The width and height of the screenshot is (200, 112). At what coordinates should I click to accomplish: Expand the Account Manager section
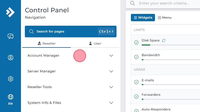pyautogui.click(x=111, y=56)
